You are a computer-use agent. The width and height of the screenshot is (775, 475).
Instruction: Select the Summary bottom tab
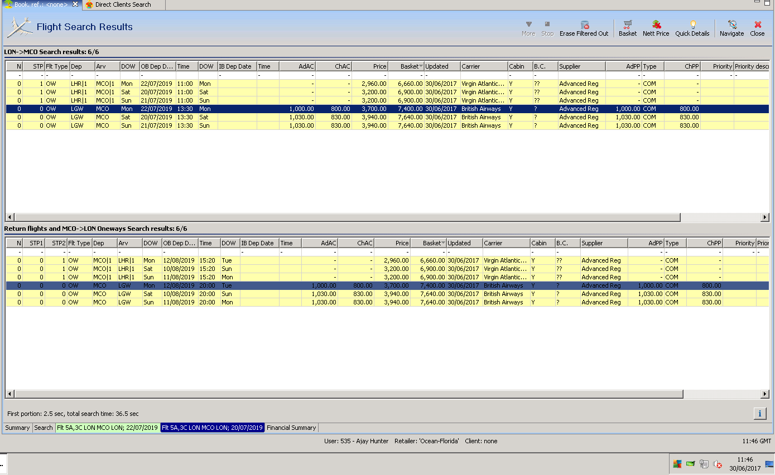coord(17,428)
